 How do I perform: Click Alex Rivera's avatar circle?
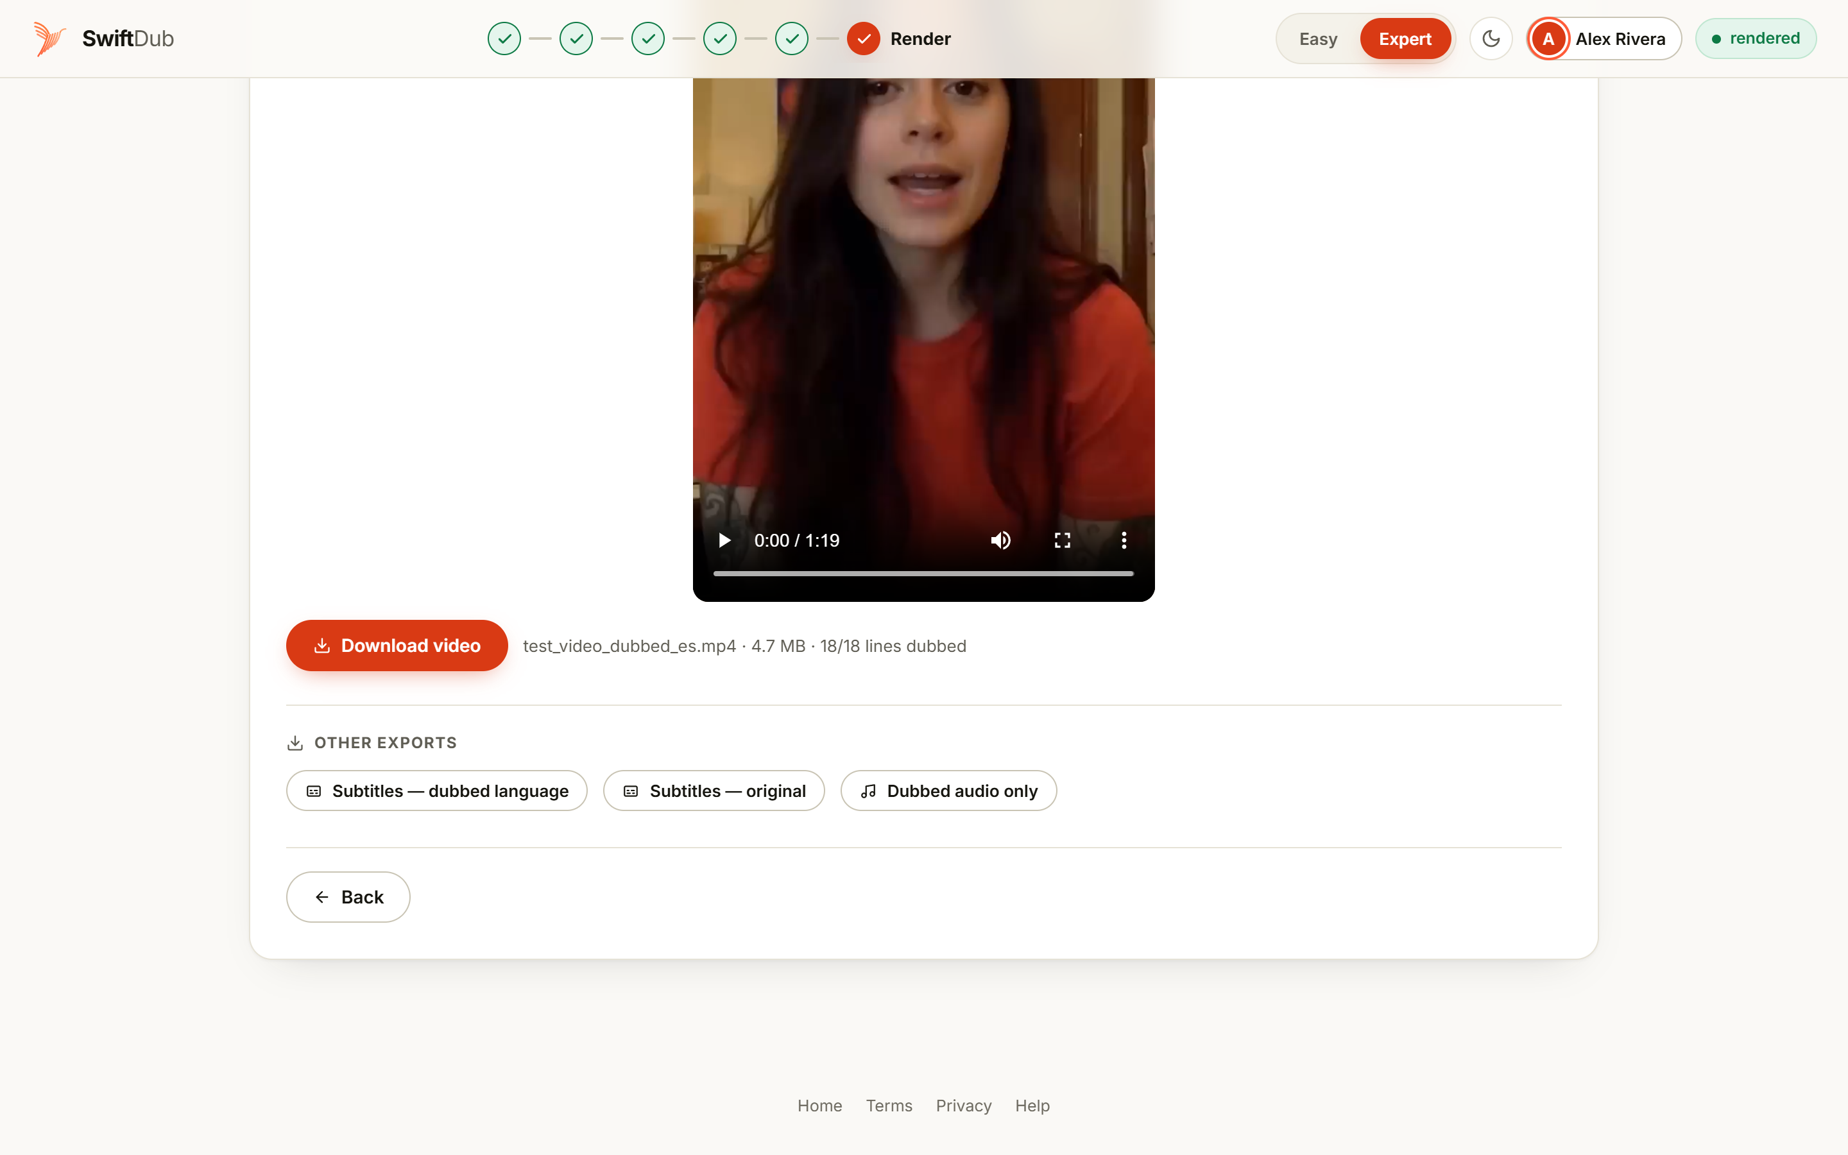pos(1548,39)
